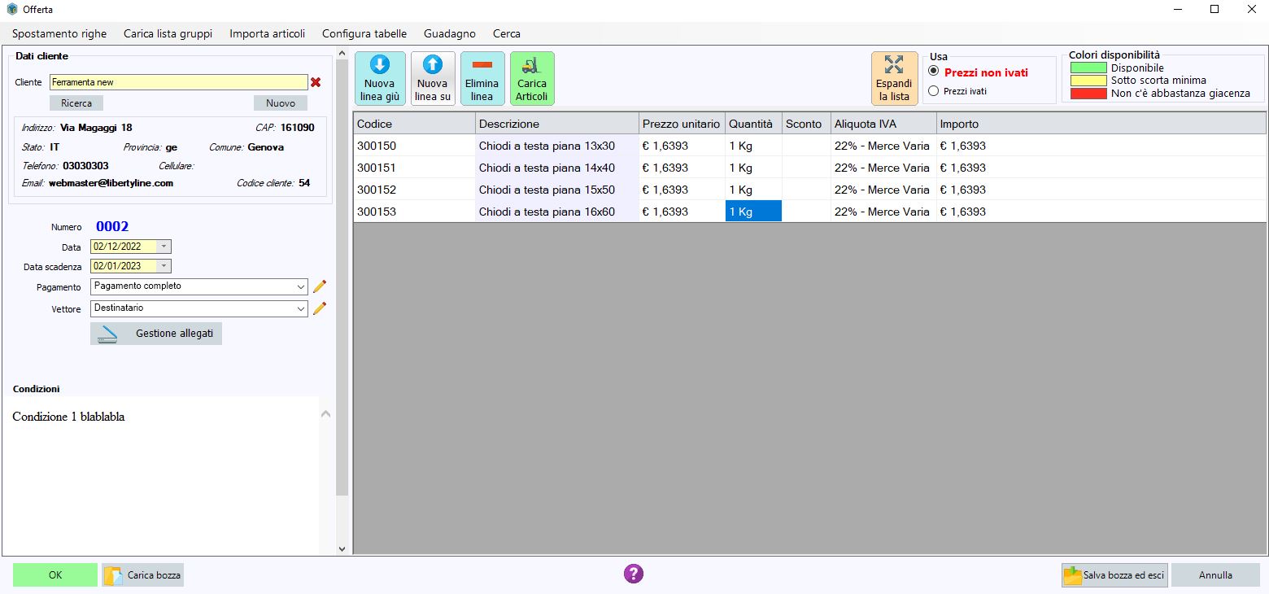
Task: Click Nuova linea giù arrow icon
Action: pos(380,65)
